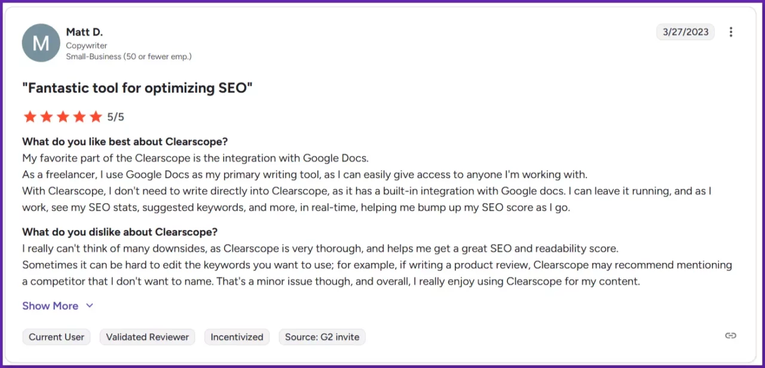Click the 5/5 rating score text
765x368 pixels.
coord(116,117)
